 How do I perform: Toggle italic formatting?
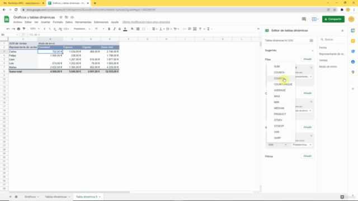(114, 29)
